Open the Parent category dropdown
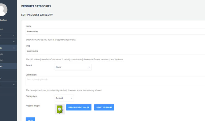Viewport: 205px width, 121px height. point(73,67)
